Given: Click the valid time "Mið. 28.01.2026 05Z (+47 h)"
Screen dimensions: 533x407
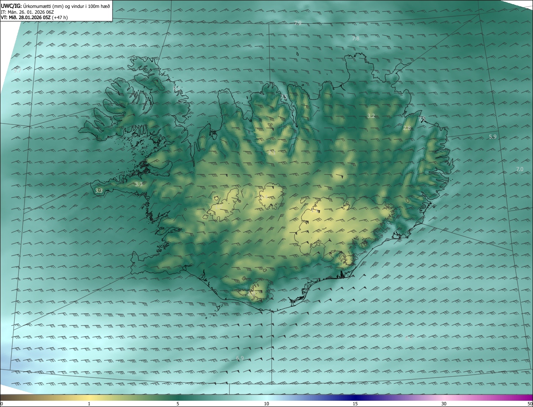Looking at the screenshot, I should [38, 17].
